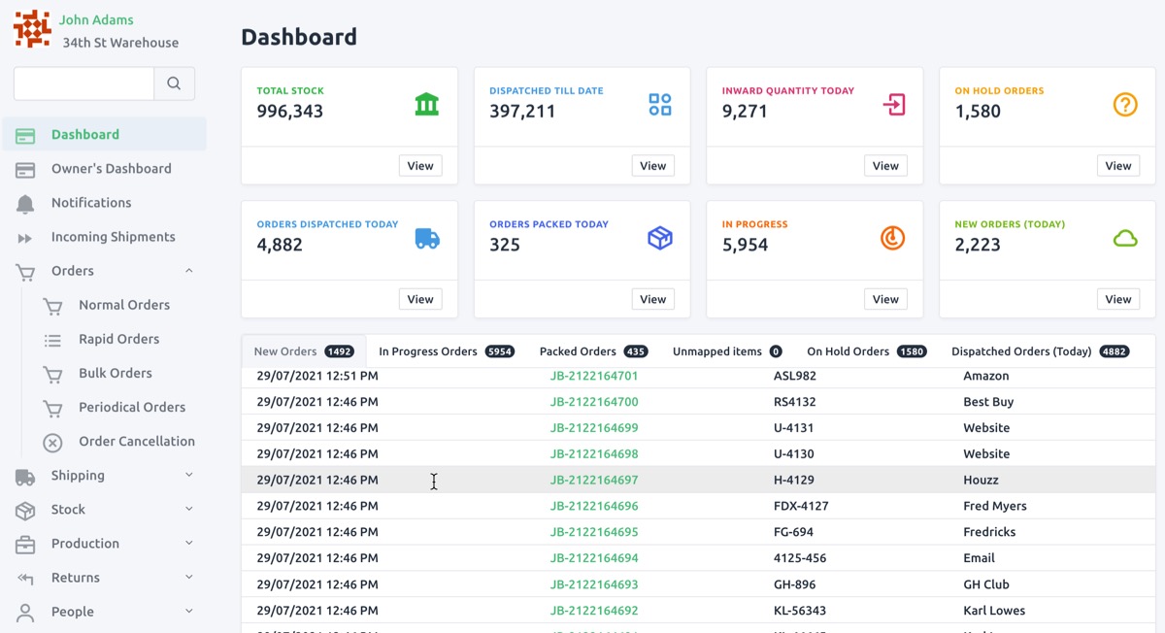Click the On Hold Orders question icon
Image resolution: width=1165 pixels, height=633 pixels.
[x=1124, y=104]
